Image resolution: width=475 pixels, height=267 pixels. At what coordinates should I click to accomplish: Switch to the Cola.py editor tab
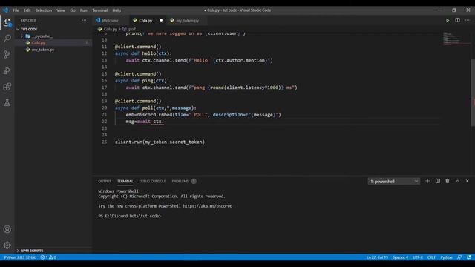145,20
